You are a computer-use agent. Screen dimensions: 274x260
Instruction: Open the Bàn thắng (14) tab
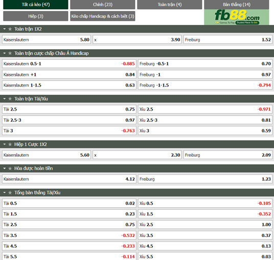[237, 5]
